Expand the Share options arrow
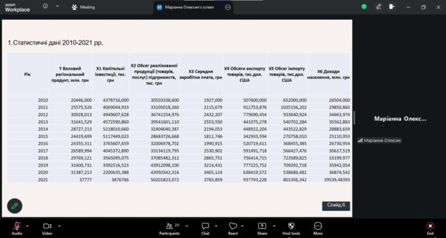This screenshot has width=446, height=238. click(x=274, y=226)
